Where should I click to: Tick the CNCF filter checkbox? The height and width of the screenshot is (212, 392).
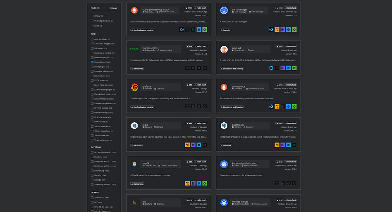[x=92, y=26]
